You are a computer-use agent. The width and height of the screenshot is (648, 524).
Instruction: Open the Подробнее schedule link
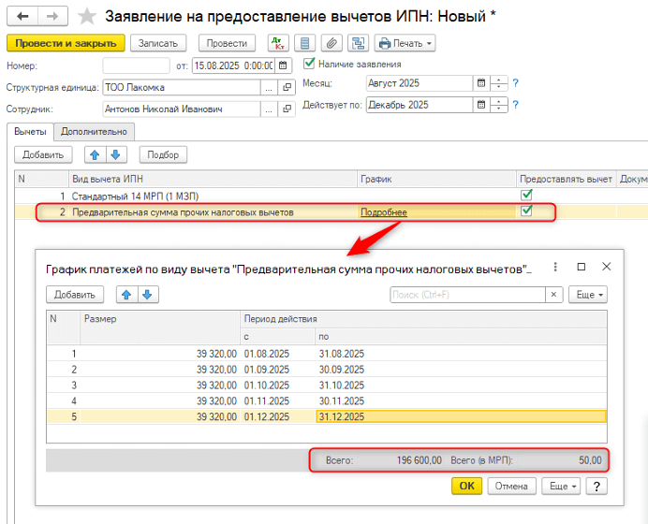[x=384, y=212]
